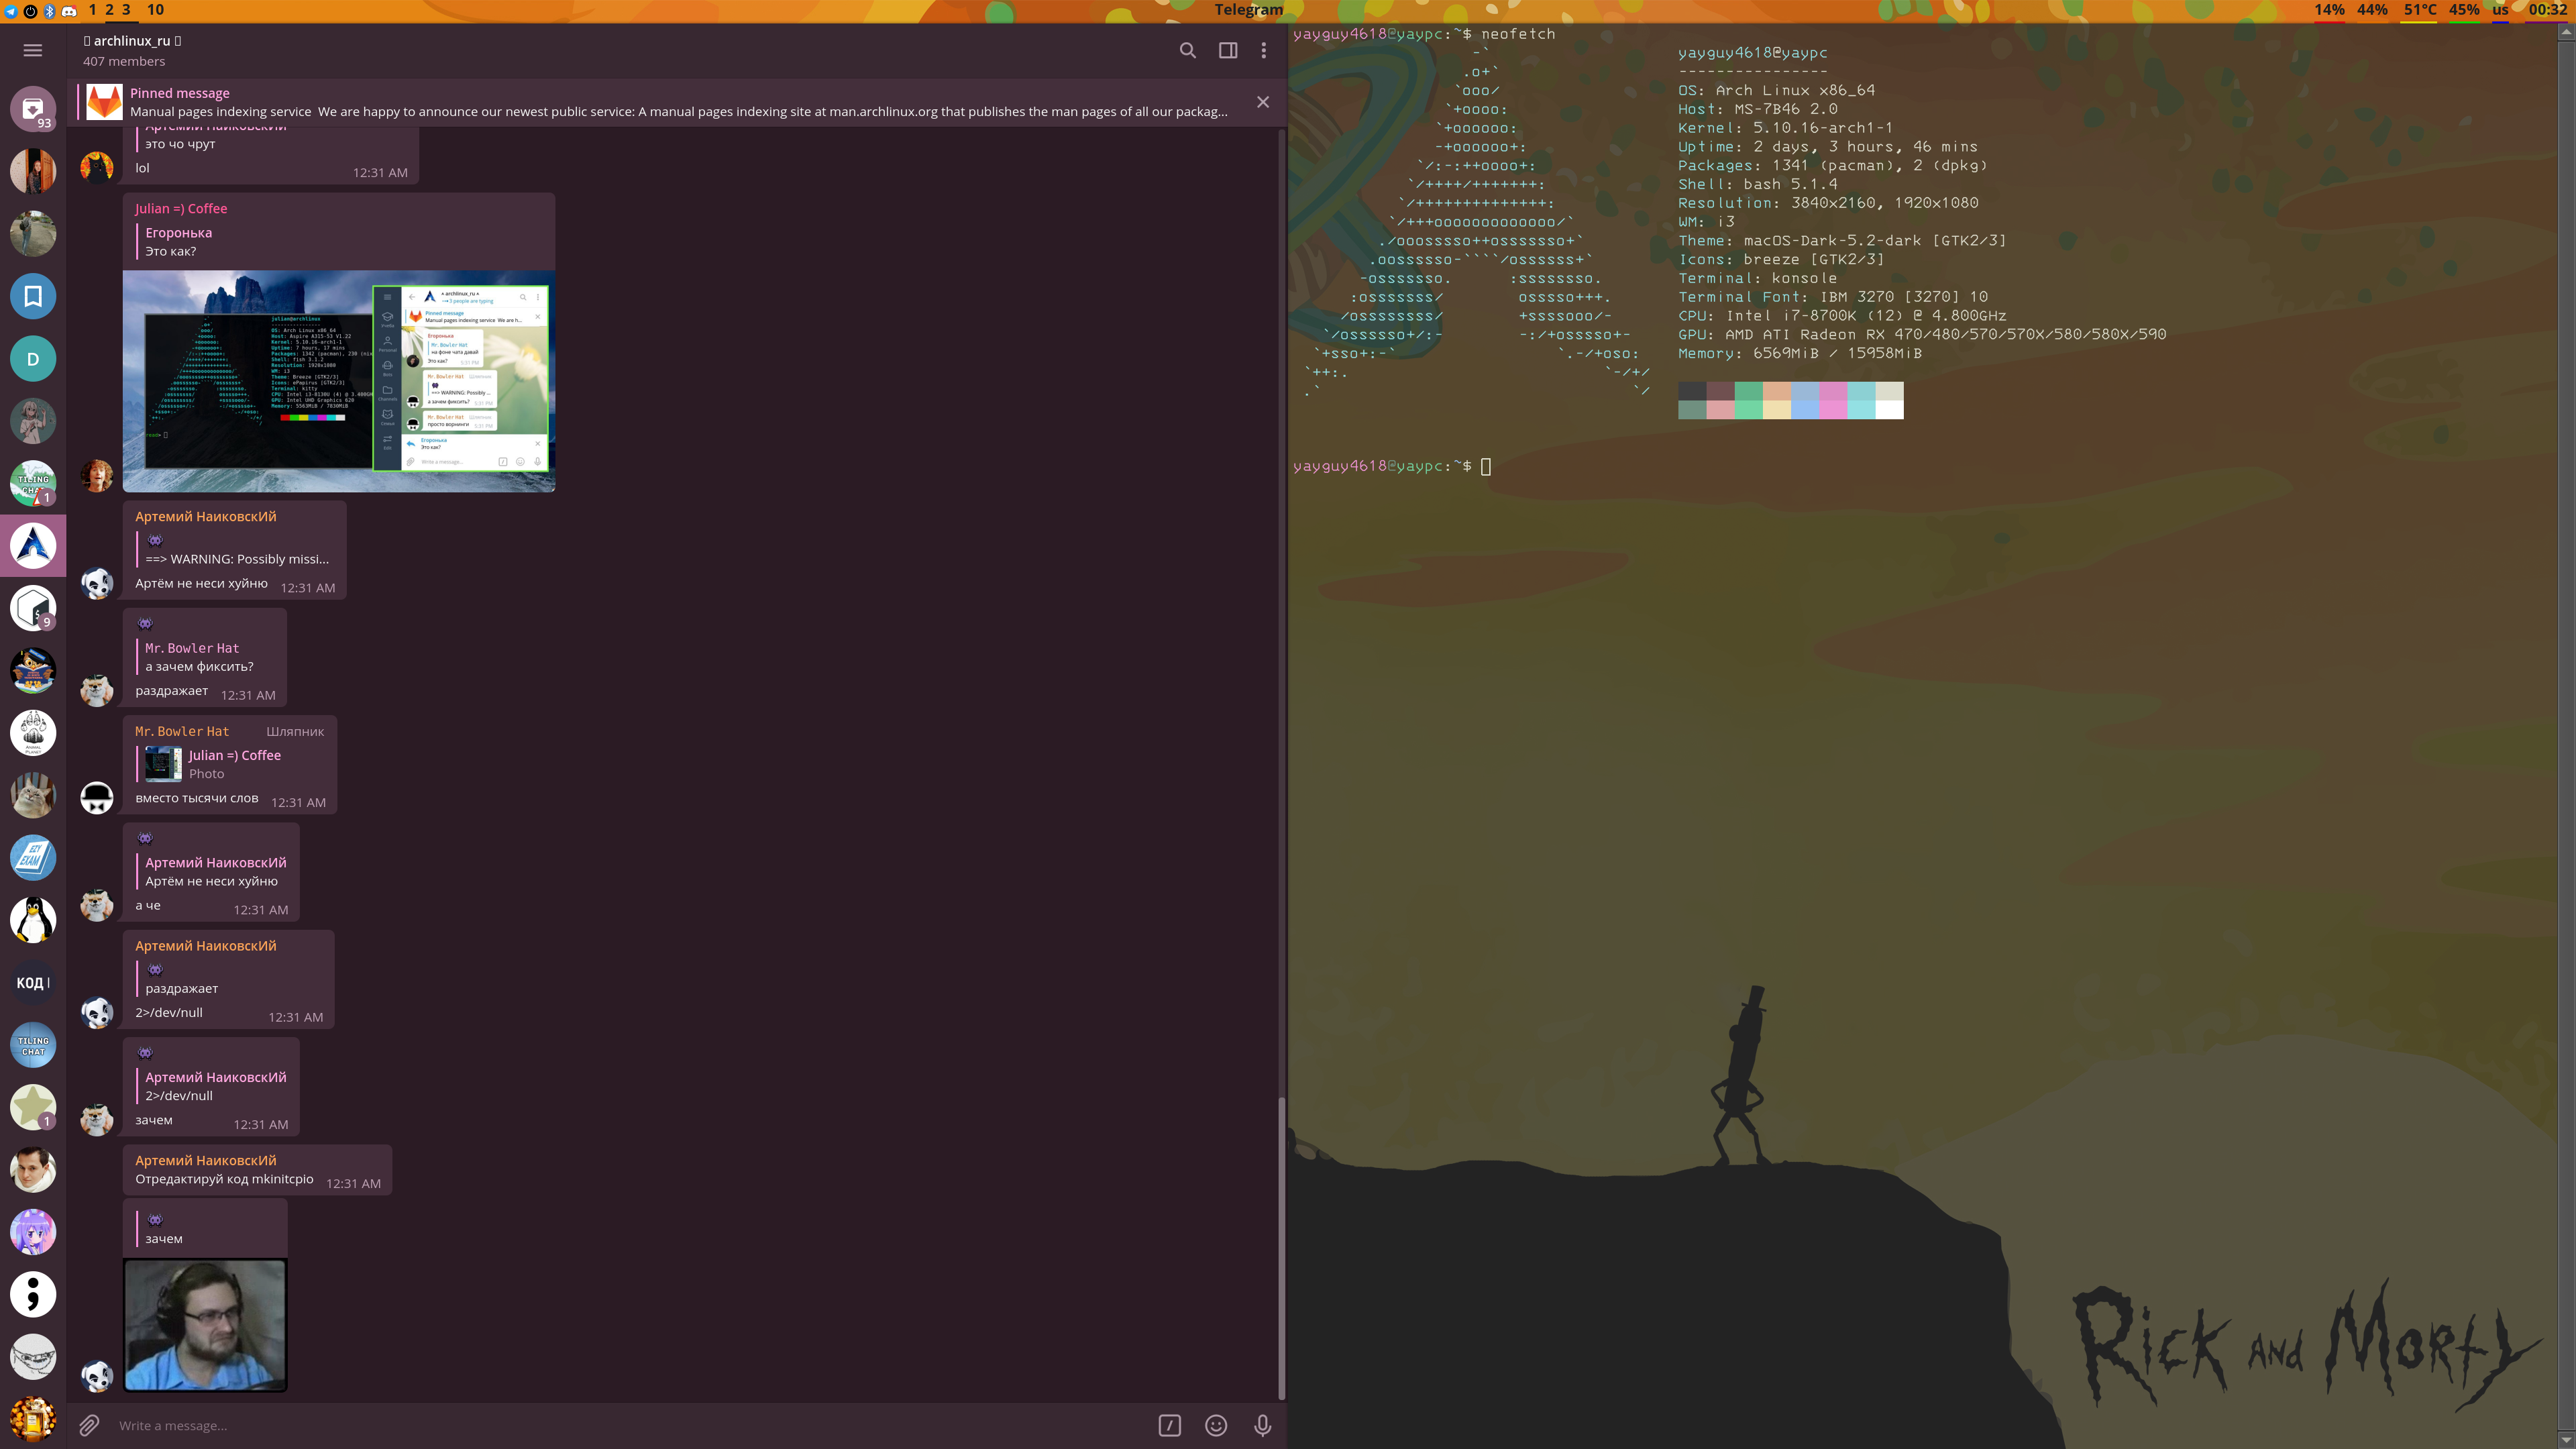
Task: Click the 'Kernel: 5.10.16-arch1-1' line in terminal
Action: tap(1785, 128)
